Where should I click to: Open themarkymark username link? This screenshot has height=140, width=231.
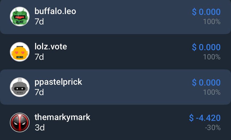(x=62, y=118)
